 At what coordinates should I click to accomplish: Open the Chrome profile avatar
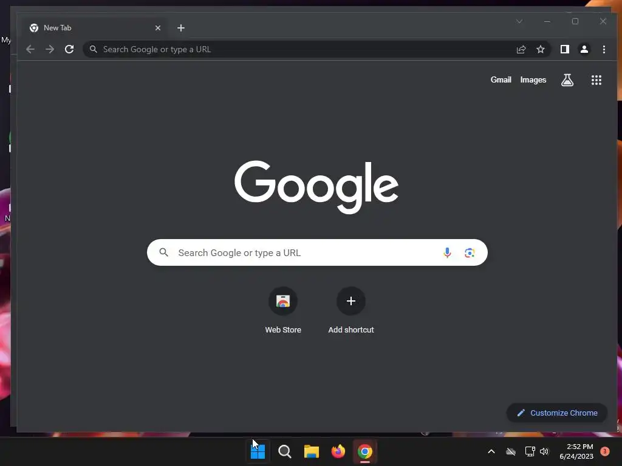coord(584,49)
